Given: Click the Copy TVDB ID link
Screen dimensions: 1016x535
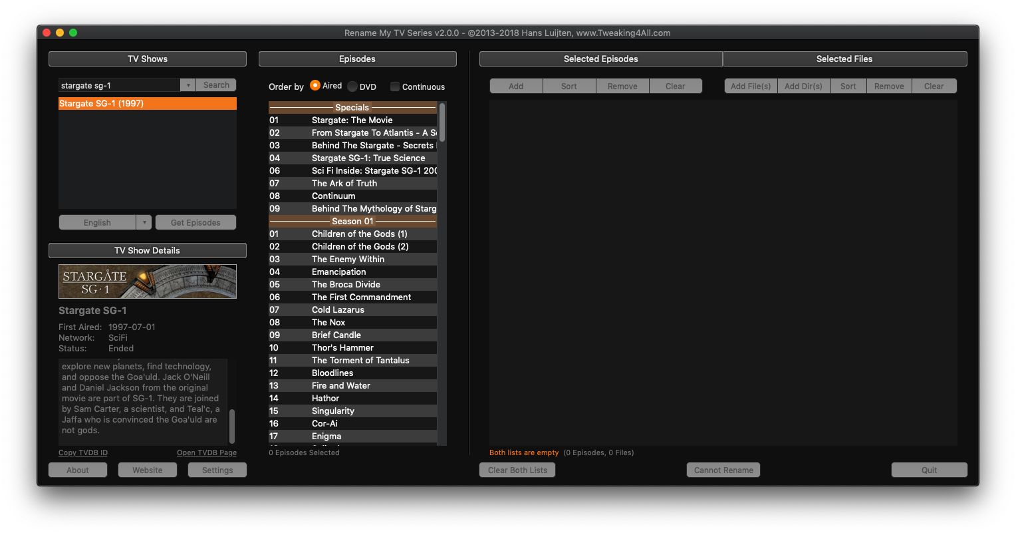Looking at the screenshot, I should click(83, 452).
